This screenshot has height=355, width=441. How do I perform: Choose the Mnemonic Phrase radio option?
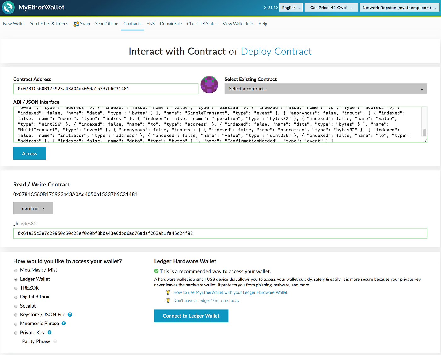[16, 324]
